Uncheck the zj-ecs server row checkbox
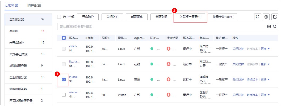The width and height of the screenshot is (281, 106). tap(64, 79)
